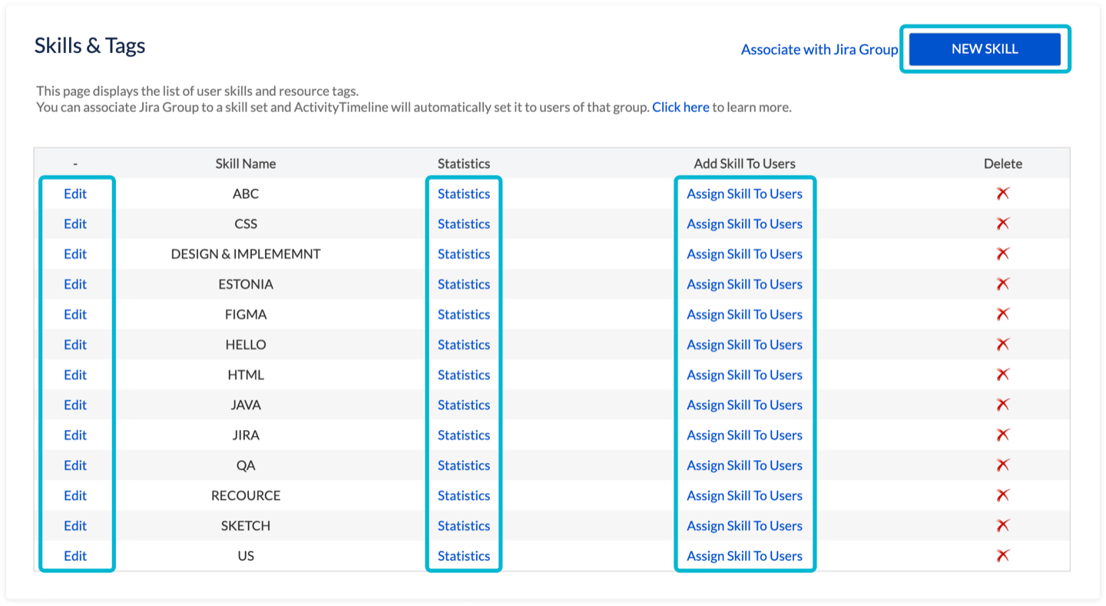The width and height of the screenshot is (1106, 606).
Task: Delete the JIRA skill red X
Action: coord(1002,435)
